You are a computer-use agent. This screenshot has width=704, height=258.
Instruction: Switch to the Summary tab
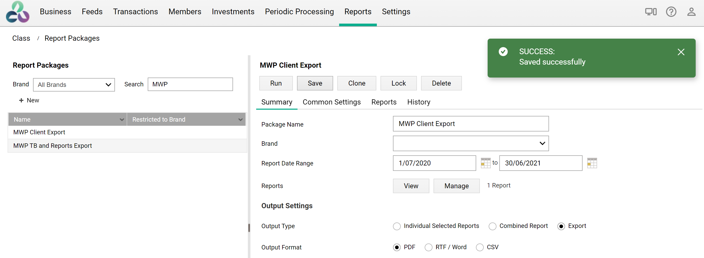coord(276,102)
